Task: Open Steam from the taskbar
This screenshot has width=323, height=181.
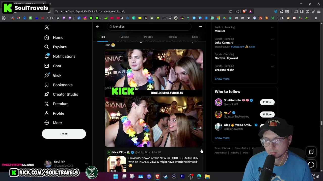Action: point(166,177)
